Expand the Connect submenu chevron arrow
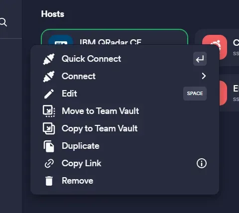The height and width of the screenshot is (213, 239). (204, 76)
